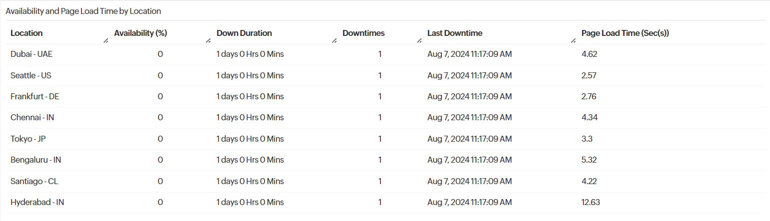Viewport: 770px width, 221px height.
Task: Sort by Page Load Time (Sec(s)) header
Action: [625, 33]
